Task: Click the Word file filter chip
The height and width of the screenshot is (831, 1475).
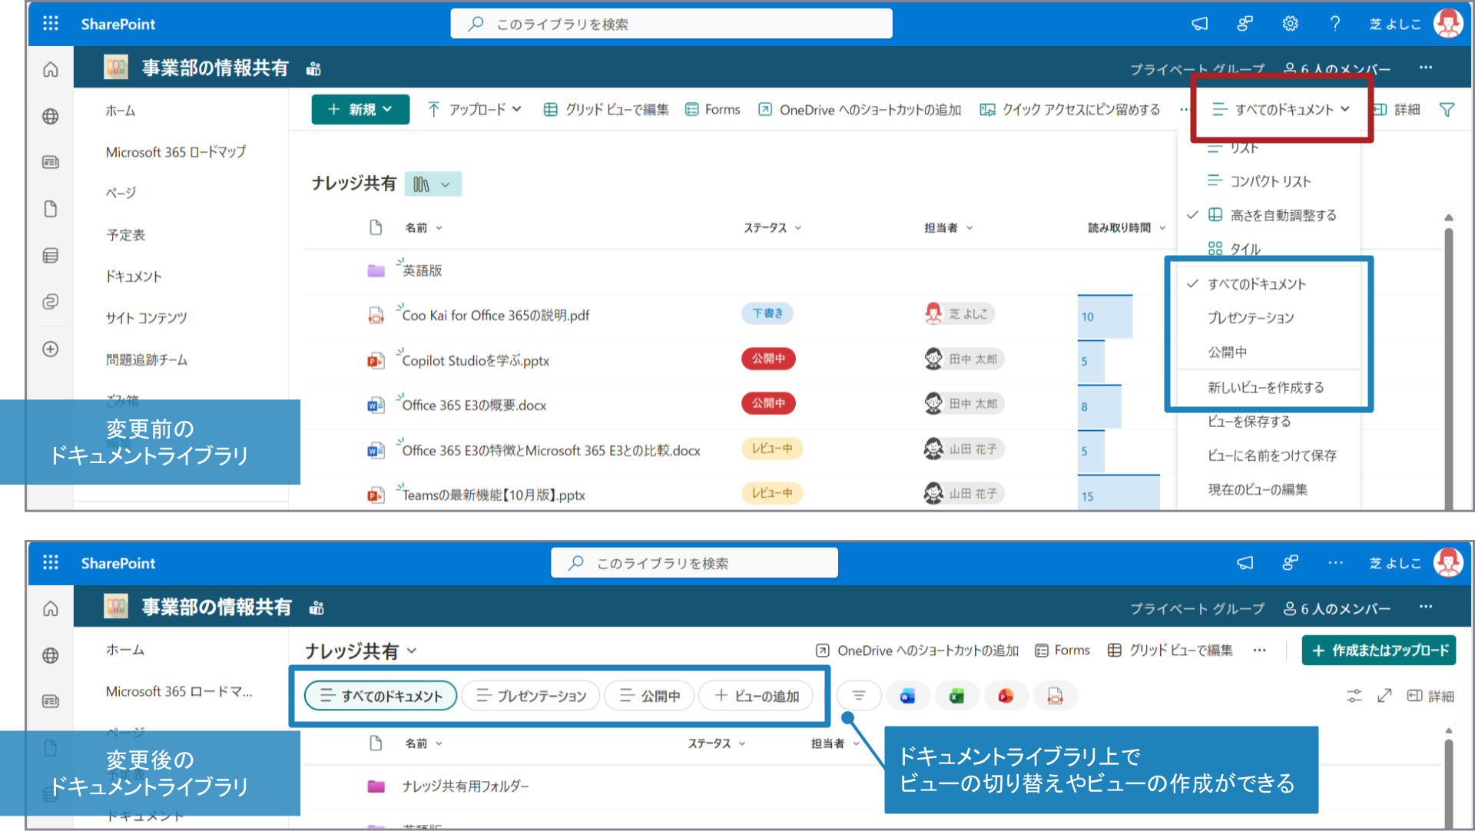Action: click(x=907, y=696)
